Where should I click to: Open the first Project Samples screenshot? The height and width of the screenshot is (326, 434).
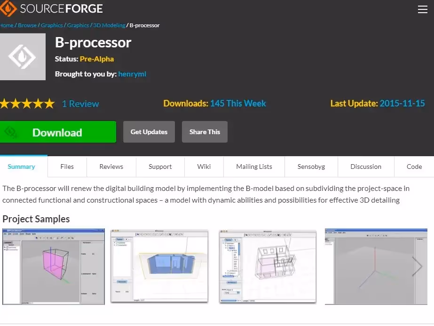(x=53, y=266)
